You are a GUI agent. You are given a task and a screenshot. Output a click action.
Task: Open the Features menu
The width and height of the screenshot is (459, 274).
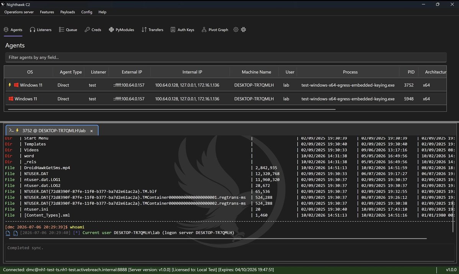pos(47,12)
